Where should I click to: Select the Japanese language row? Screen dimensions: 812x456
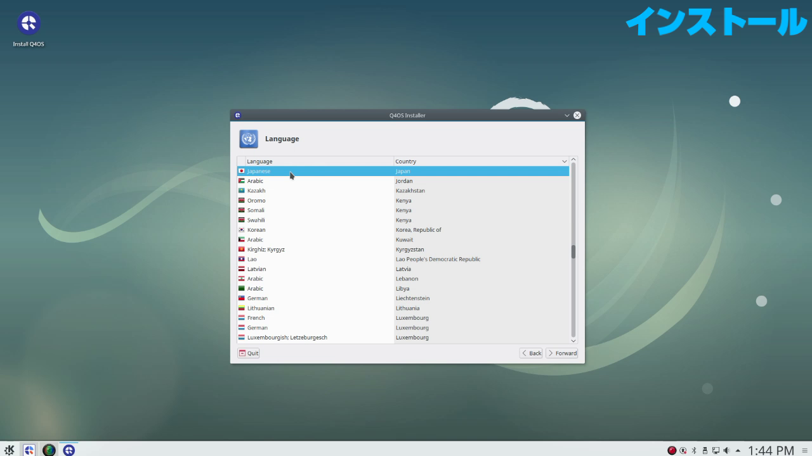[x=403, y=171]
